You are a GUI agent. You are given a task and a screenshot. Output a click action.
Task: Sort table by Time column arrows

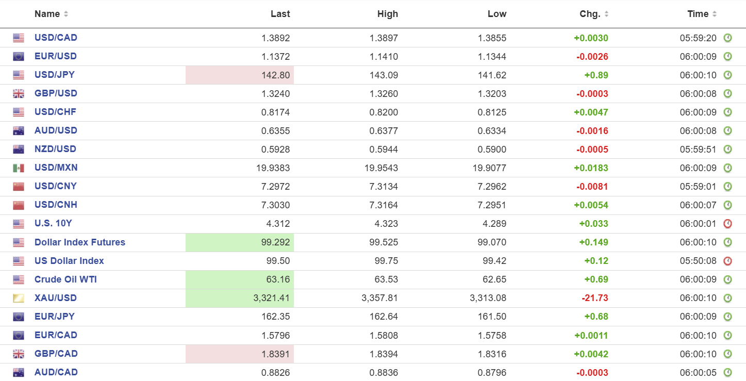pyautogui.click(x=715, y=14)
